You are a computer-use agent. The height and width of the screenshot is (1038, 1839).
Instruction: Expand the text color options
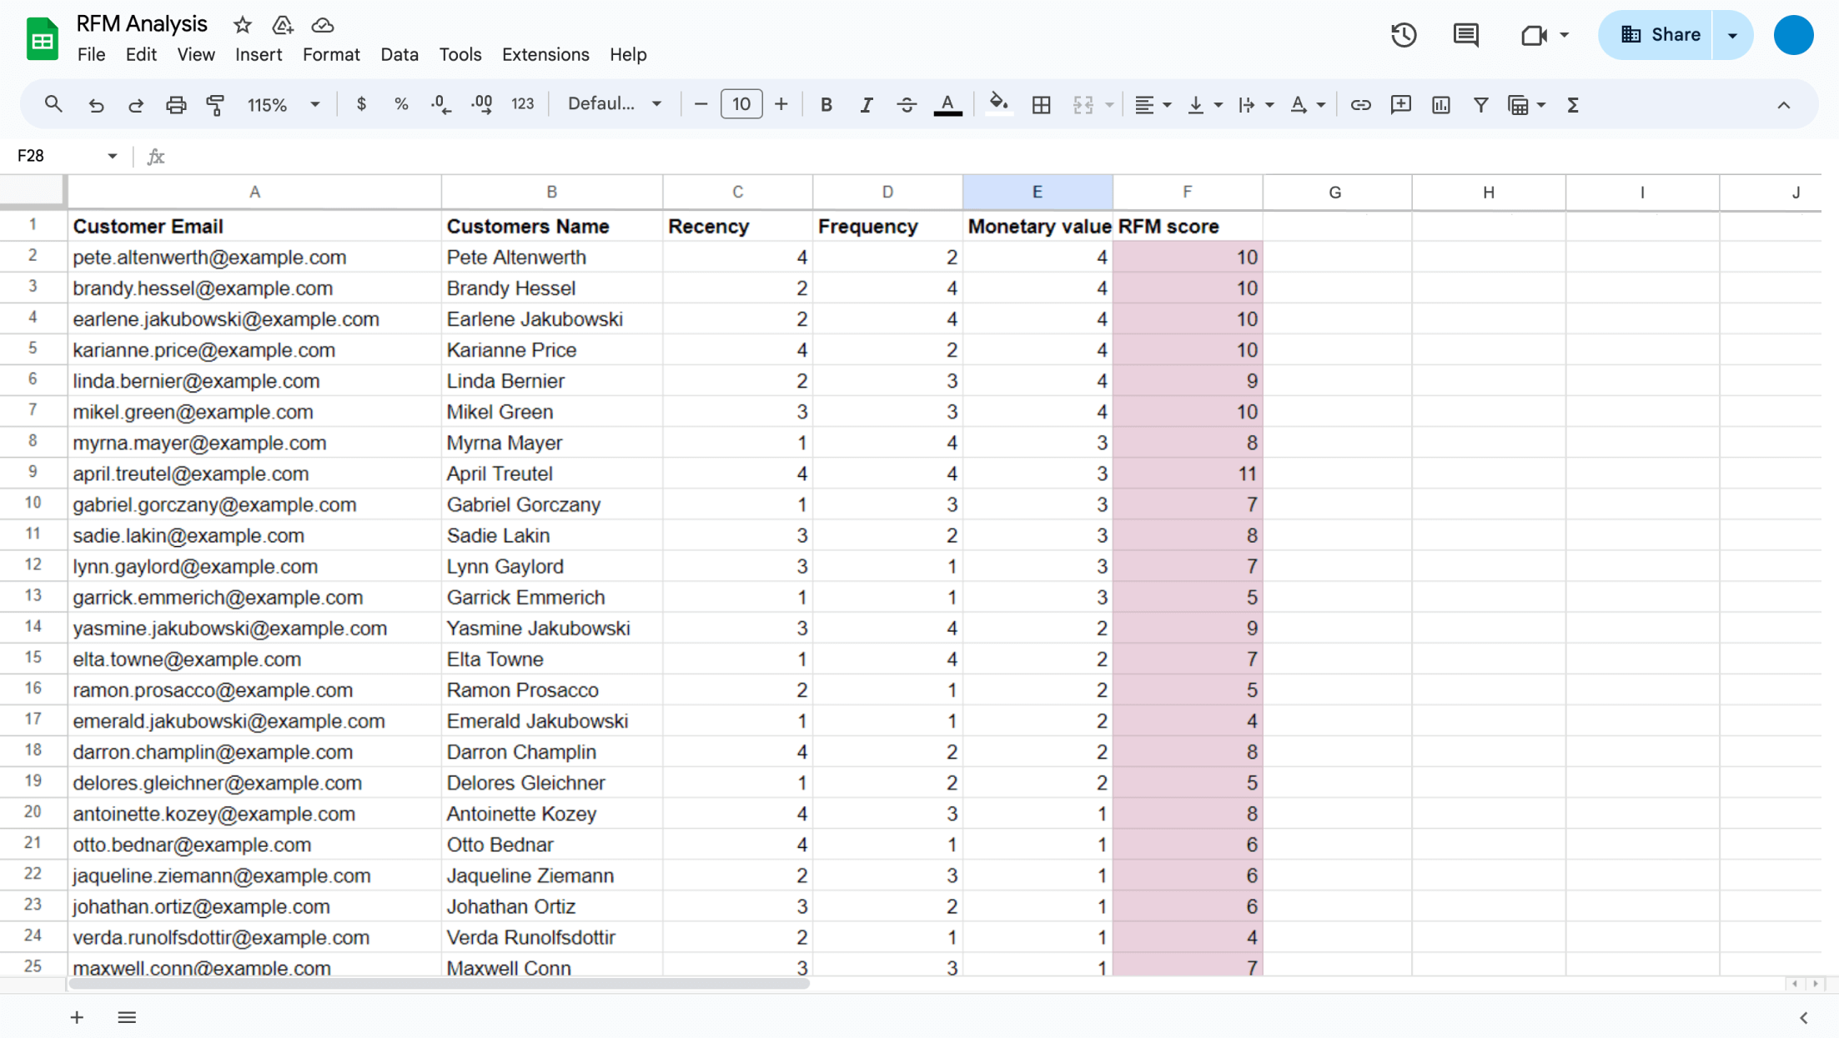(x=947, y=104)
